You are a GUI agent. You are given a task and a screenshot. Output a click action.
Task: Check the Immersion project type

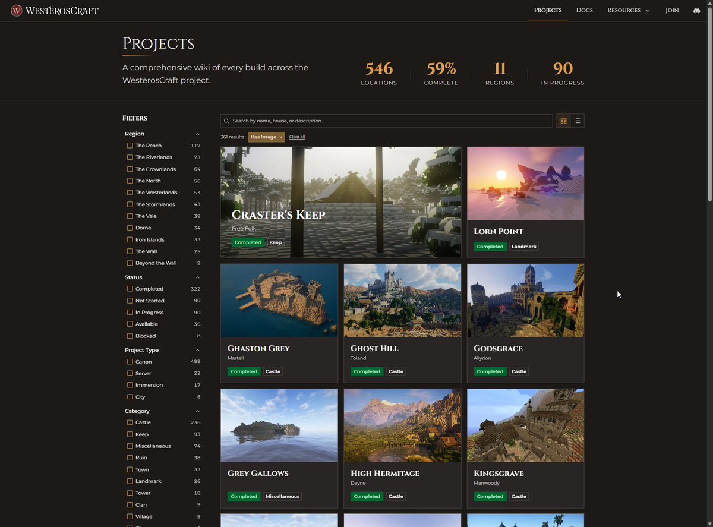(x=130, y=385)
